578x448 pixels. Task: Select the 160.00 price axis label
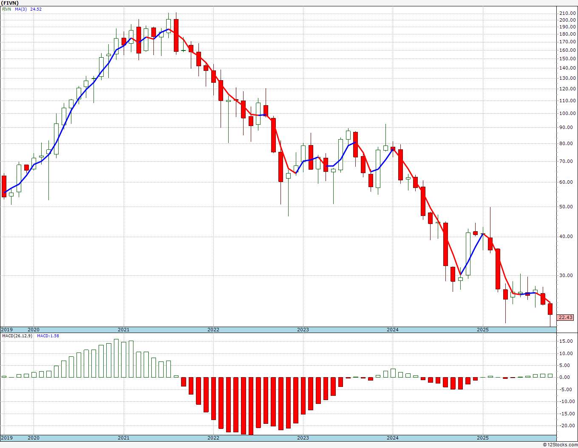pos(567,50)
